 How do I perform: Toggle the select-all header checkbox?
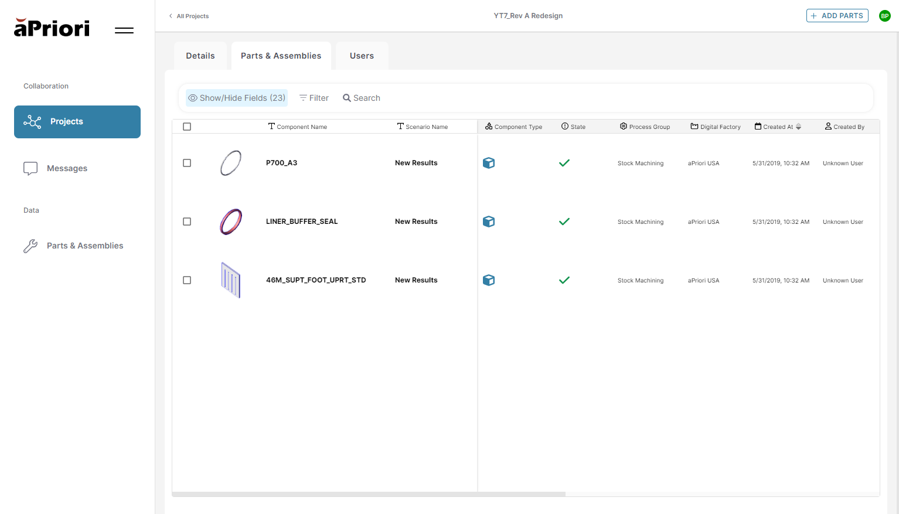pyautogui.click(x=187, y=127)
